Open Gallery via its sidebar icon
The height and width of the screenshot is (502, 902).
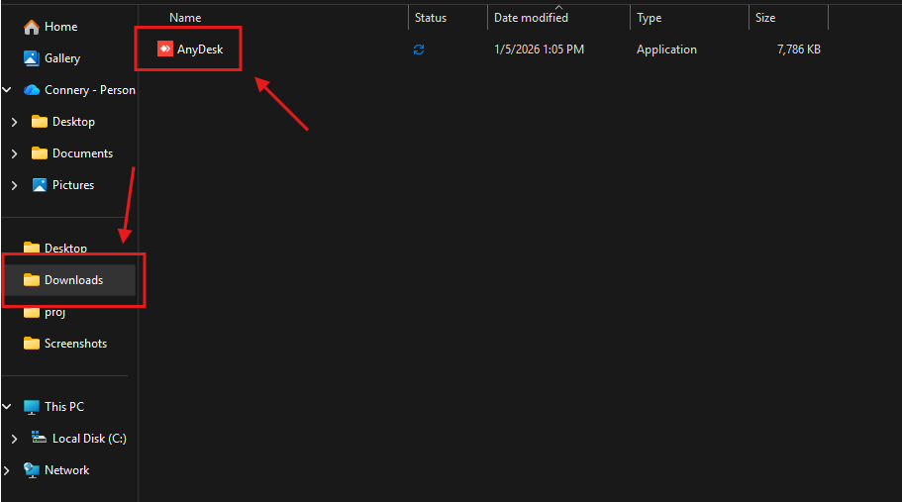(32, 58)
